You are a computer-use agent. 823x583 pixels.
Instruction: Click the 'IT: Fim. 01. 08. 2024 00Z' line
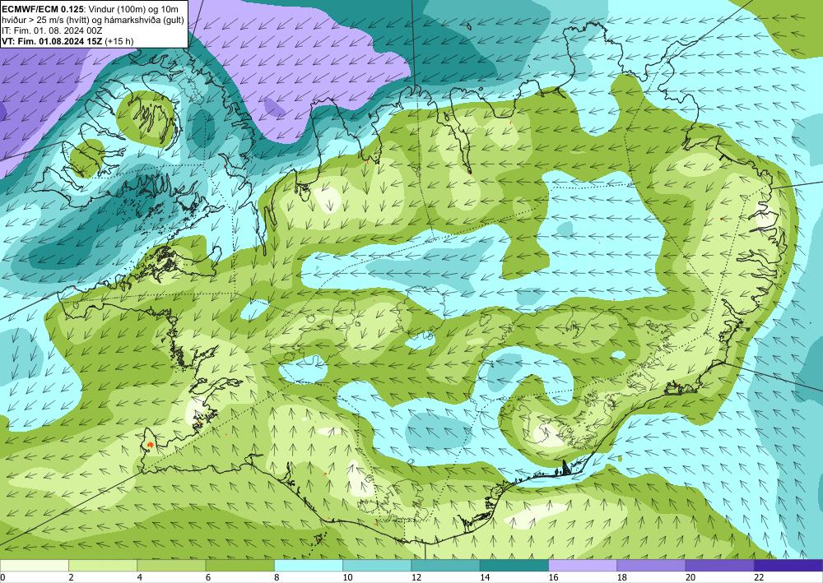[x=52, y=30]
